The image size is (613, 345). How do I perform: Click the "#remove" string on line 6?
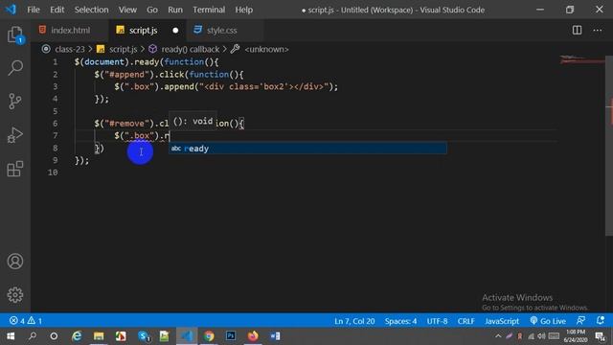pyautogui.click(x=127, y=124)
